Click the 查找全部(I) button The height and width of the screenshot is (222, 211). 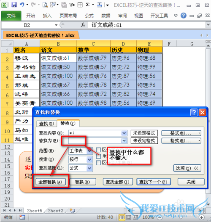[x=118, y=182]
